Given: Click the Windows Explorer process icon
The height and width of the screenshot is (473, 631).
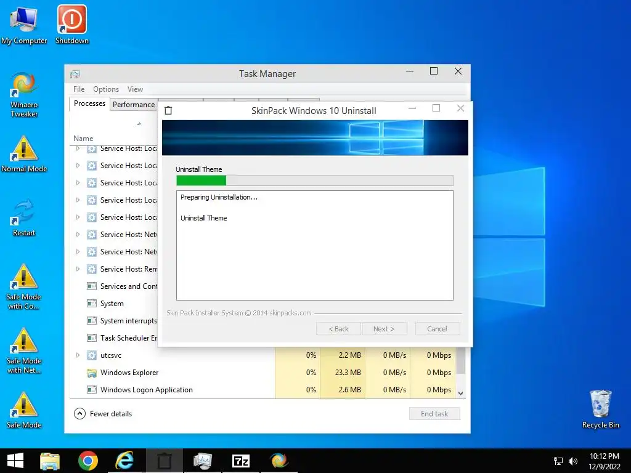Looking at the screenshot, I should click(92, 373).
